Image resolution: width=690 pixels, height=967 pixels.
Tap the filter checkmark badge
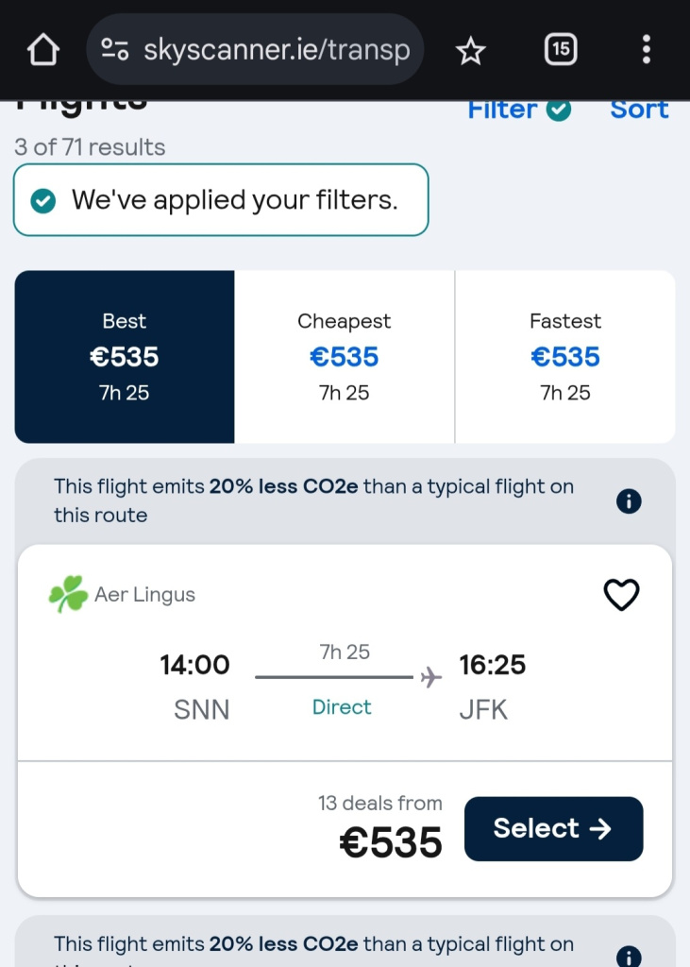(560, 110)
